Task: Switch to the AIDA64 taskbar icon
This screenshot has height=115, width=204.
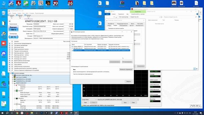Action: point(66,113)
